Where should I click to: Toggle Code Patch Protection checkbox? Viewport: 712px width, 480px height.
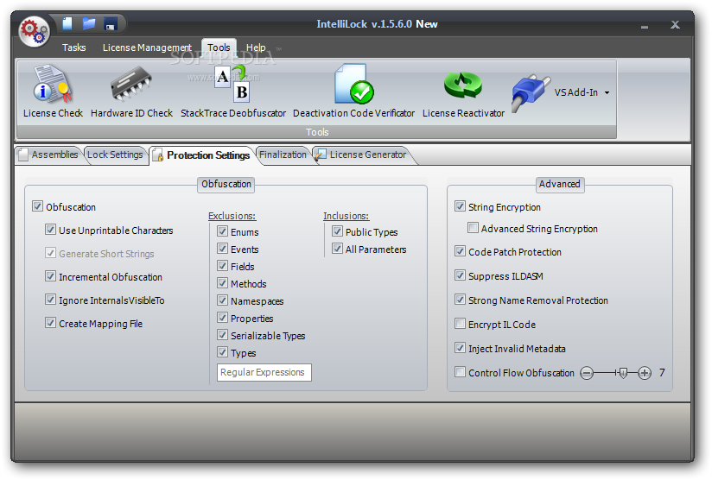point(460,251)
